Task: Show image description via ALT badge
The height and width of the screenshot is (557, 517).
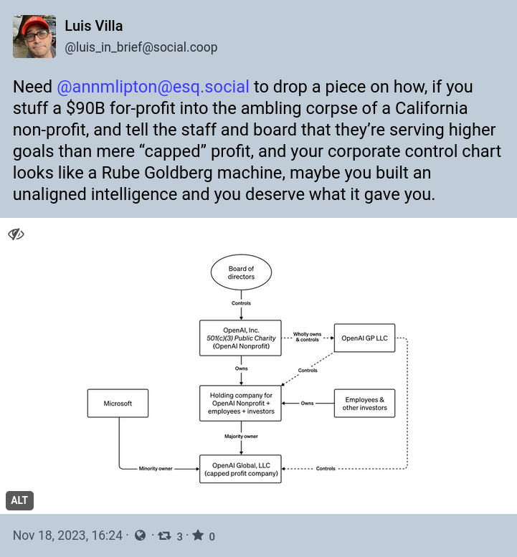Action: click(x=19, y=500)
